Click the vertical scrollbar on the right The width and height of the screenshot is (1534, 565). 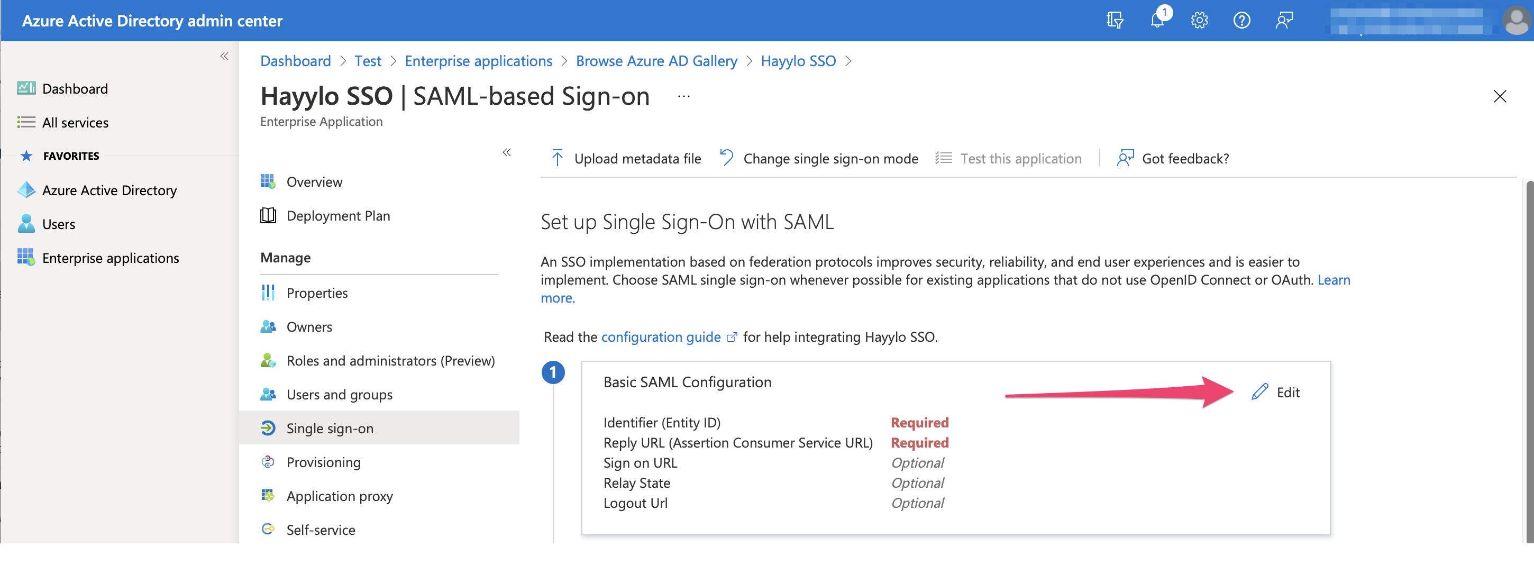point(1529,357)
